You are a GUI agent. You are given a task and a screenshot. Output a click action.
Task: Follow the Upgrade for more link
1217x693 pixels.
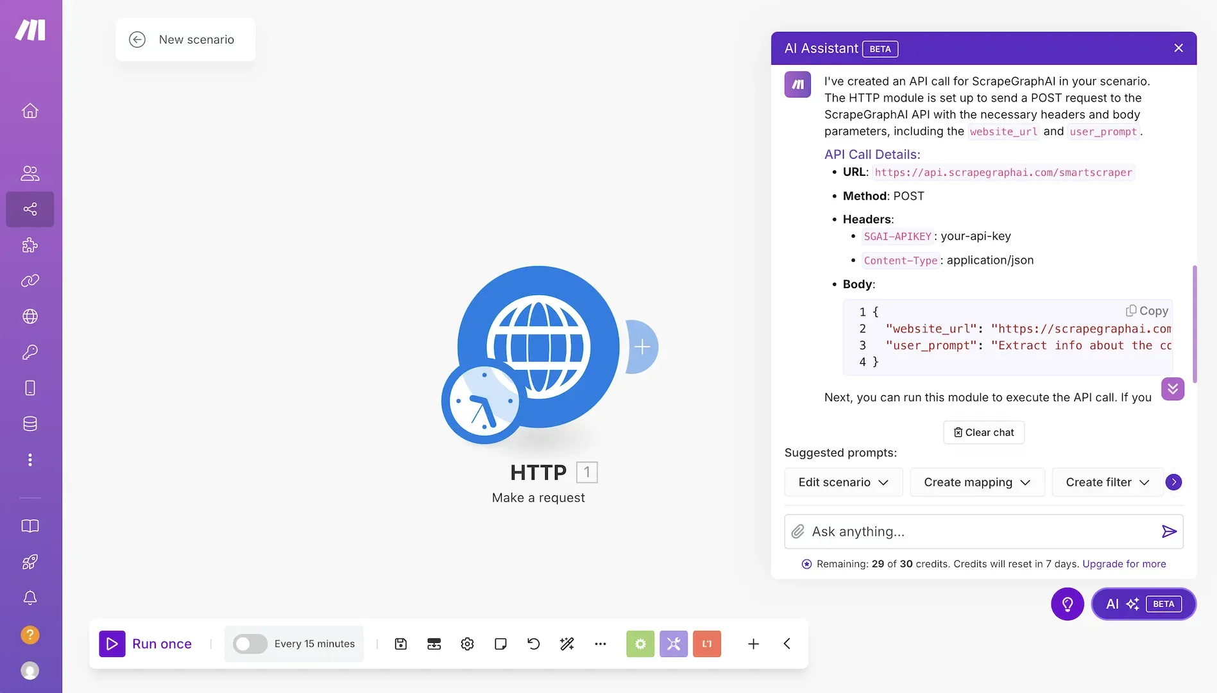tap(1124, 564)
